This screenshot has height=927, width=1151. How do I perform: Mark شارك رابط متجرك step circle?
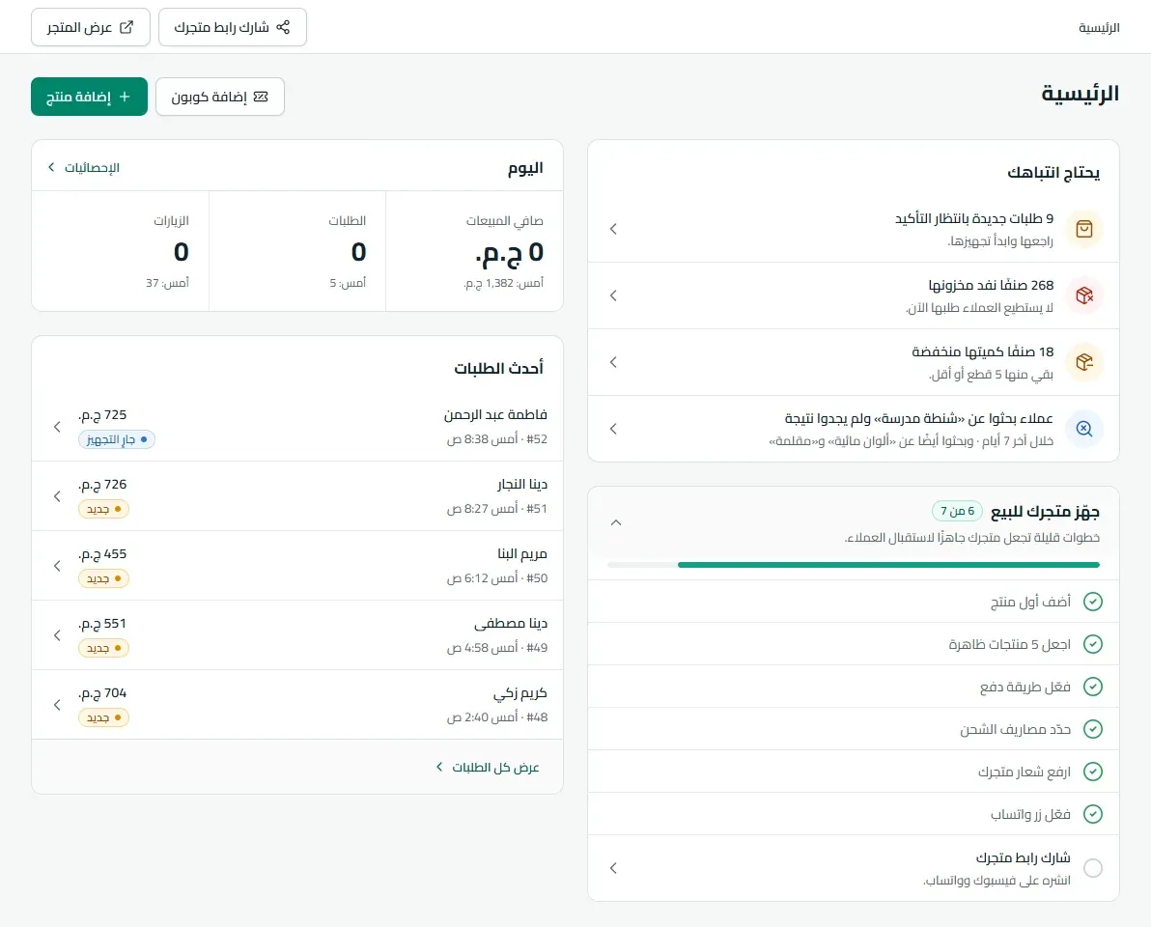pos(1093,868)
